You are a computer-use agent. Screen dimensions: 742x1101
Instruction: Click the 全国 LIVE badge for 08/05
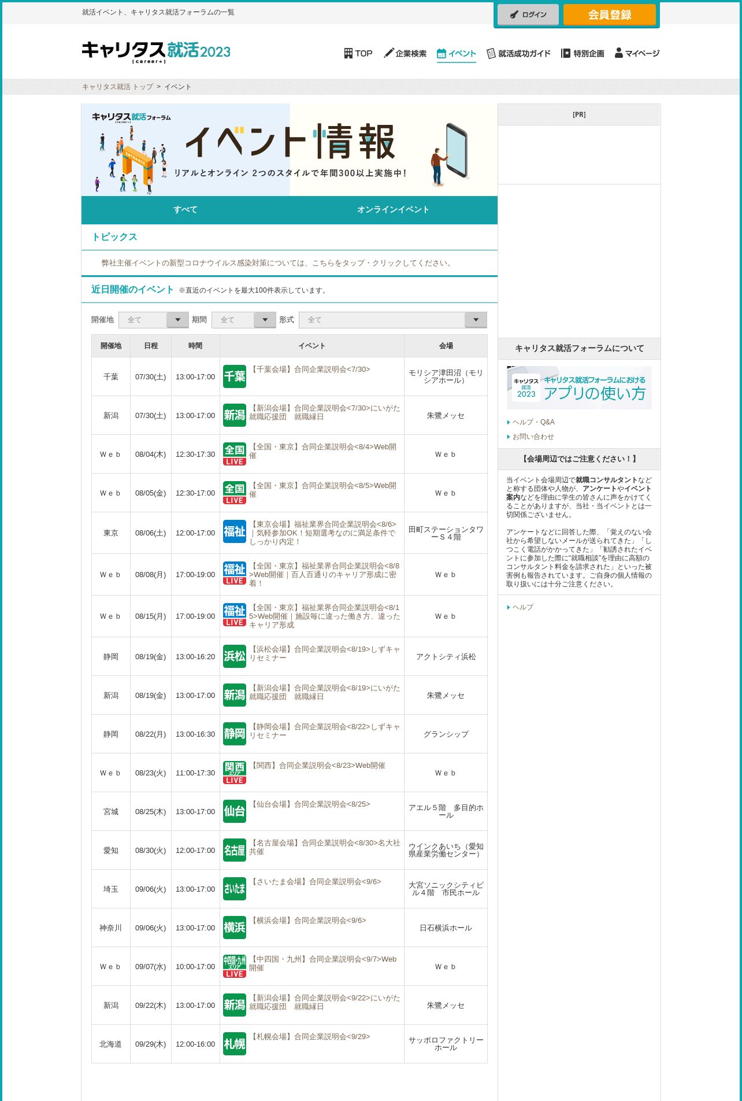pos(235,493)
